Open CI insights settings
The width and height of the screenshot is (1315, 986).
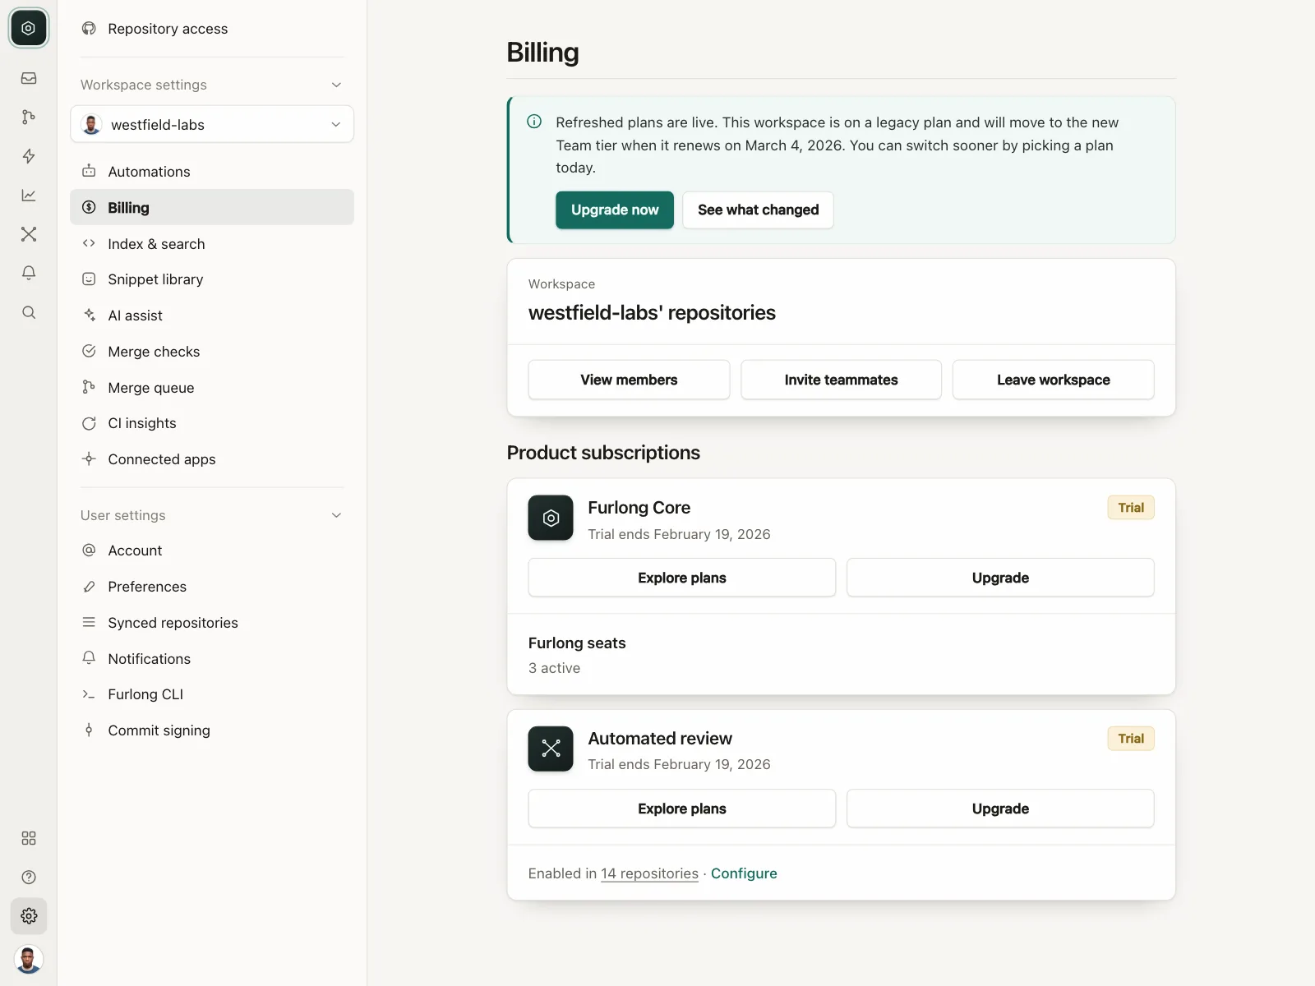point(212,423)
